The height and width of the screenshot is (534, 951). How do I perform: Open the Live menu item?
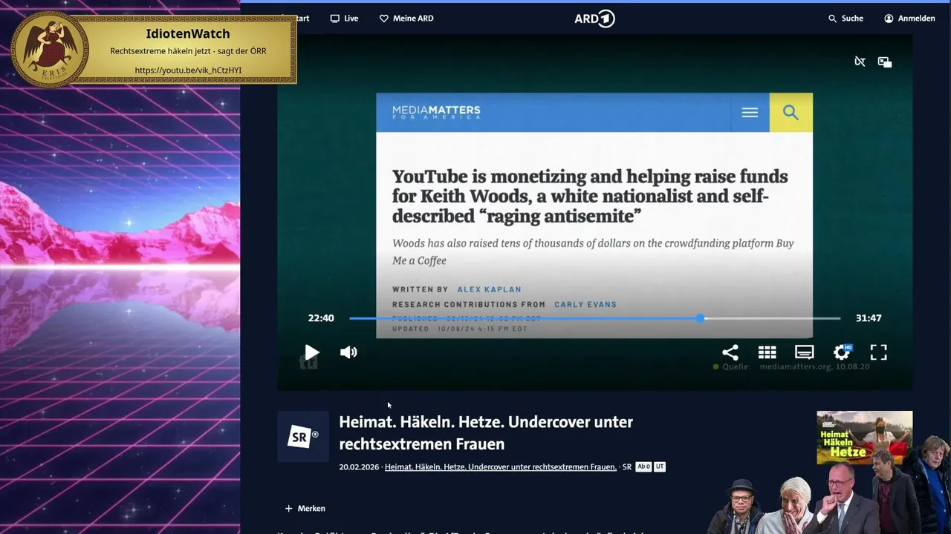tap(344, 18)
